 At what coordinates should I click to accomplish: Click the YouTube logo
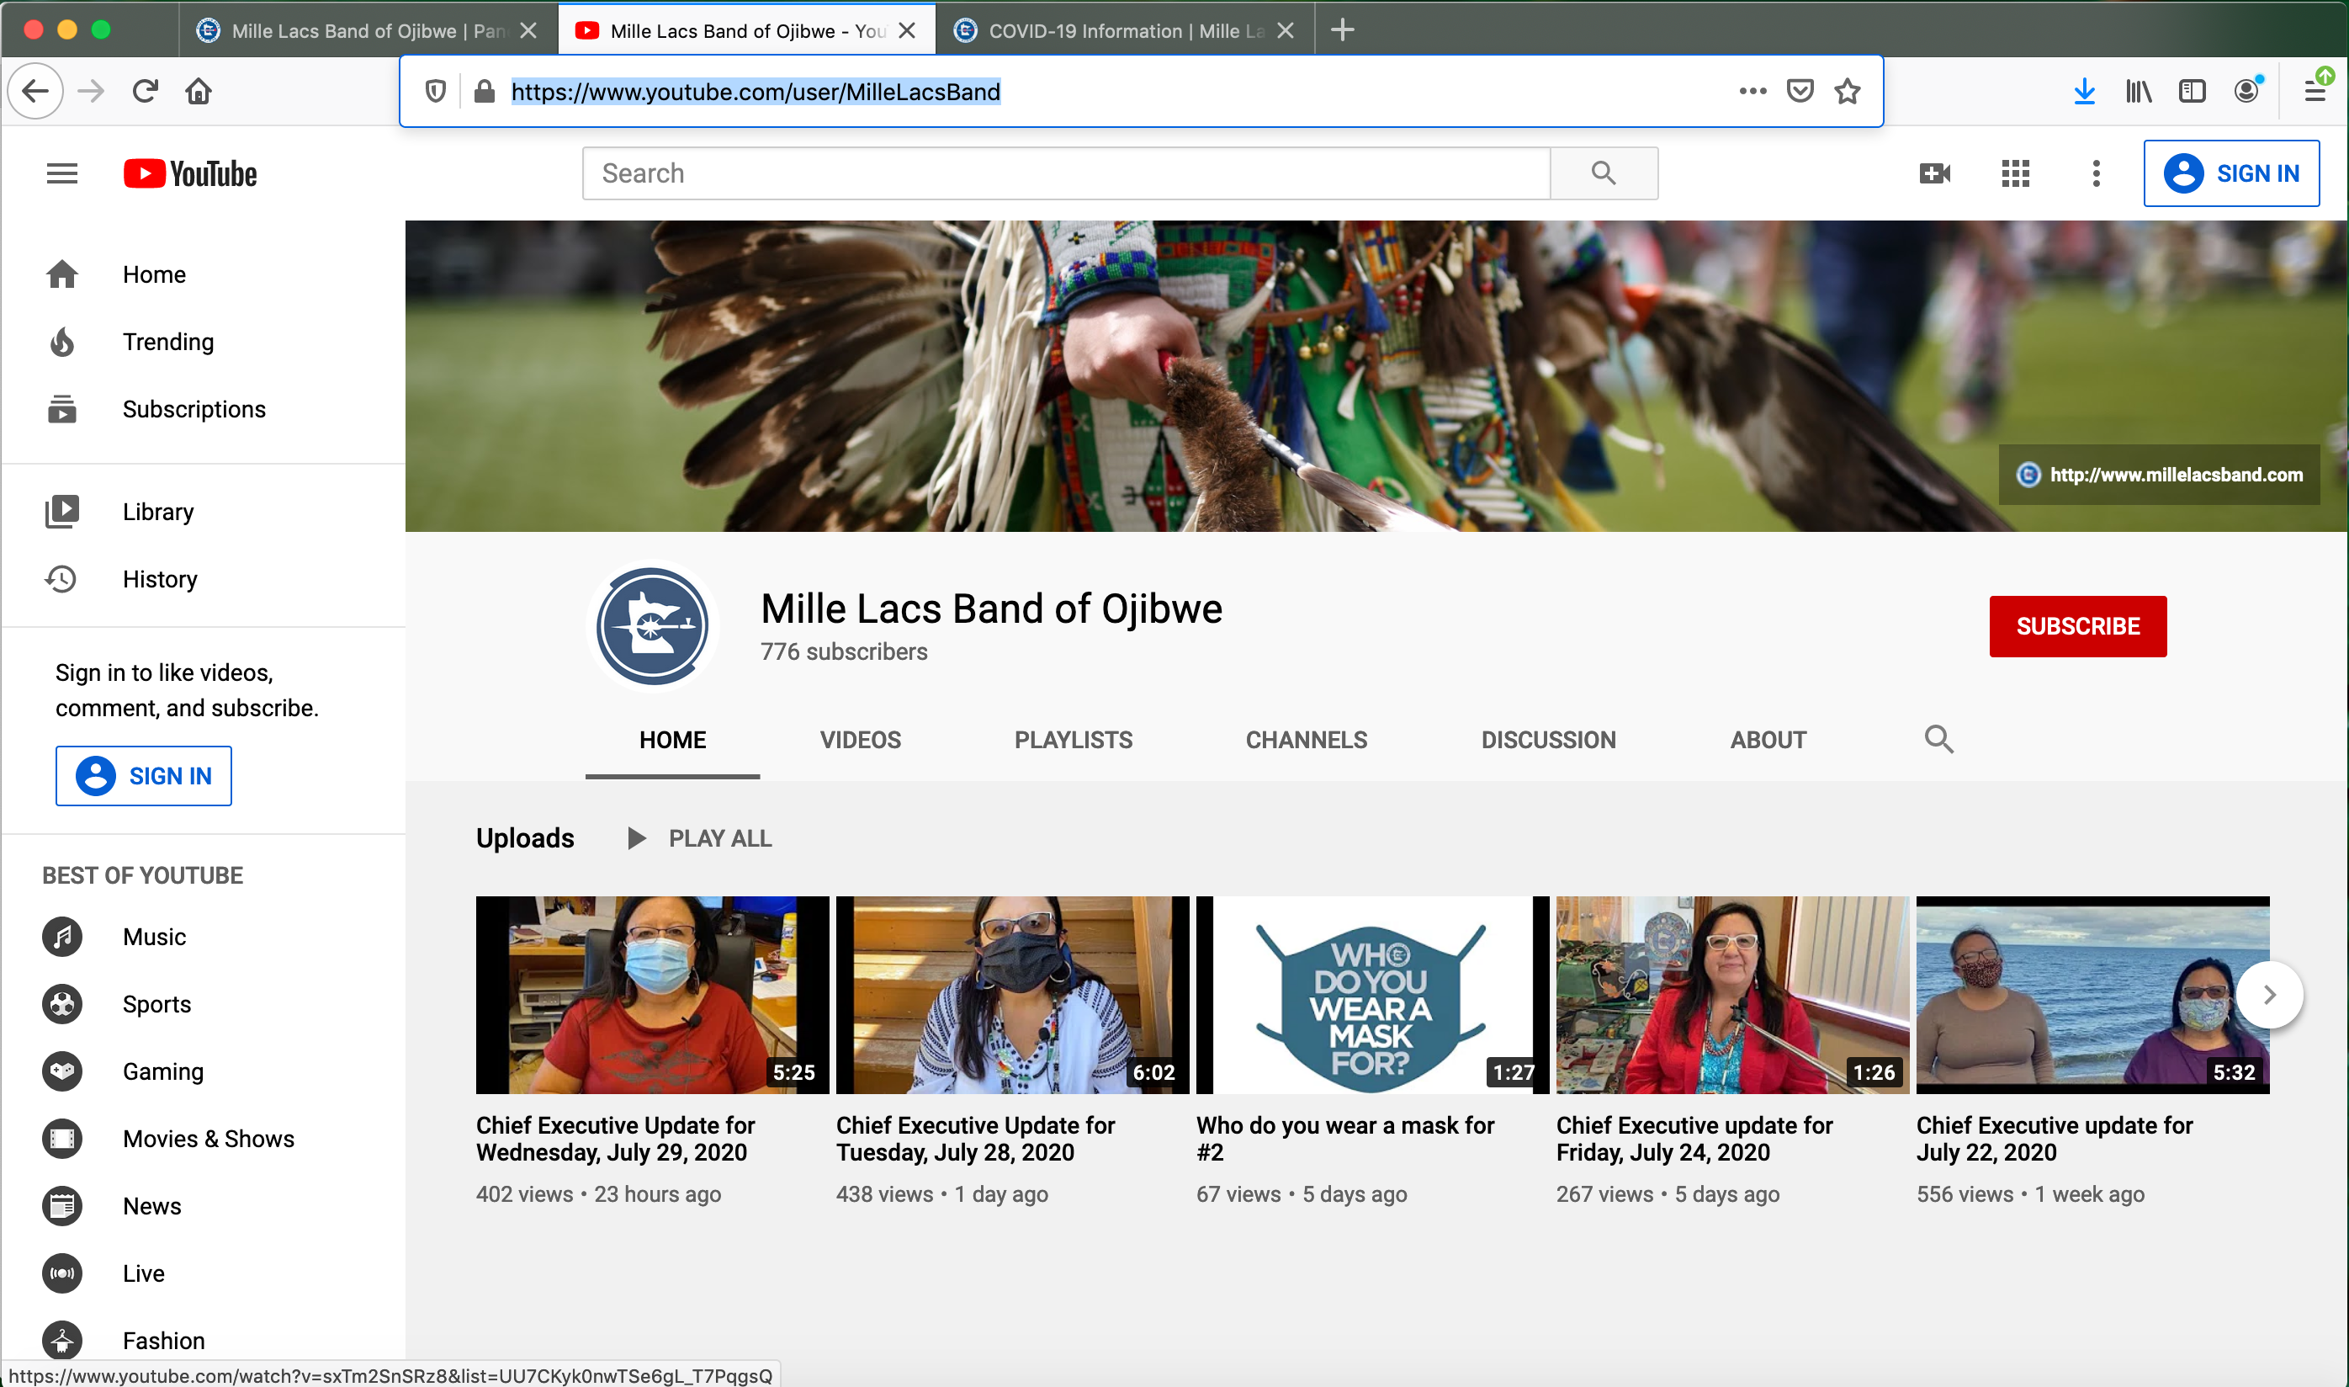coord(189,174)
